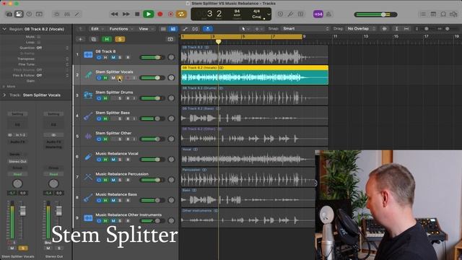Image resolution: width=462 pixels, height=260 pixels.
Task: Open the media Browsers icon
Action: [x=453, y=14]
